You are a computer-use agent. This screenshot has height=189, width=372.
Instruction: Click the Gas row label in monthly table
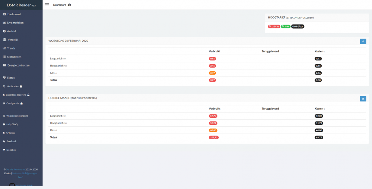tap(54, 130)
